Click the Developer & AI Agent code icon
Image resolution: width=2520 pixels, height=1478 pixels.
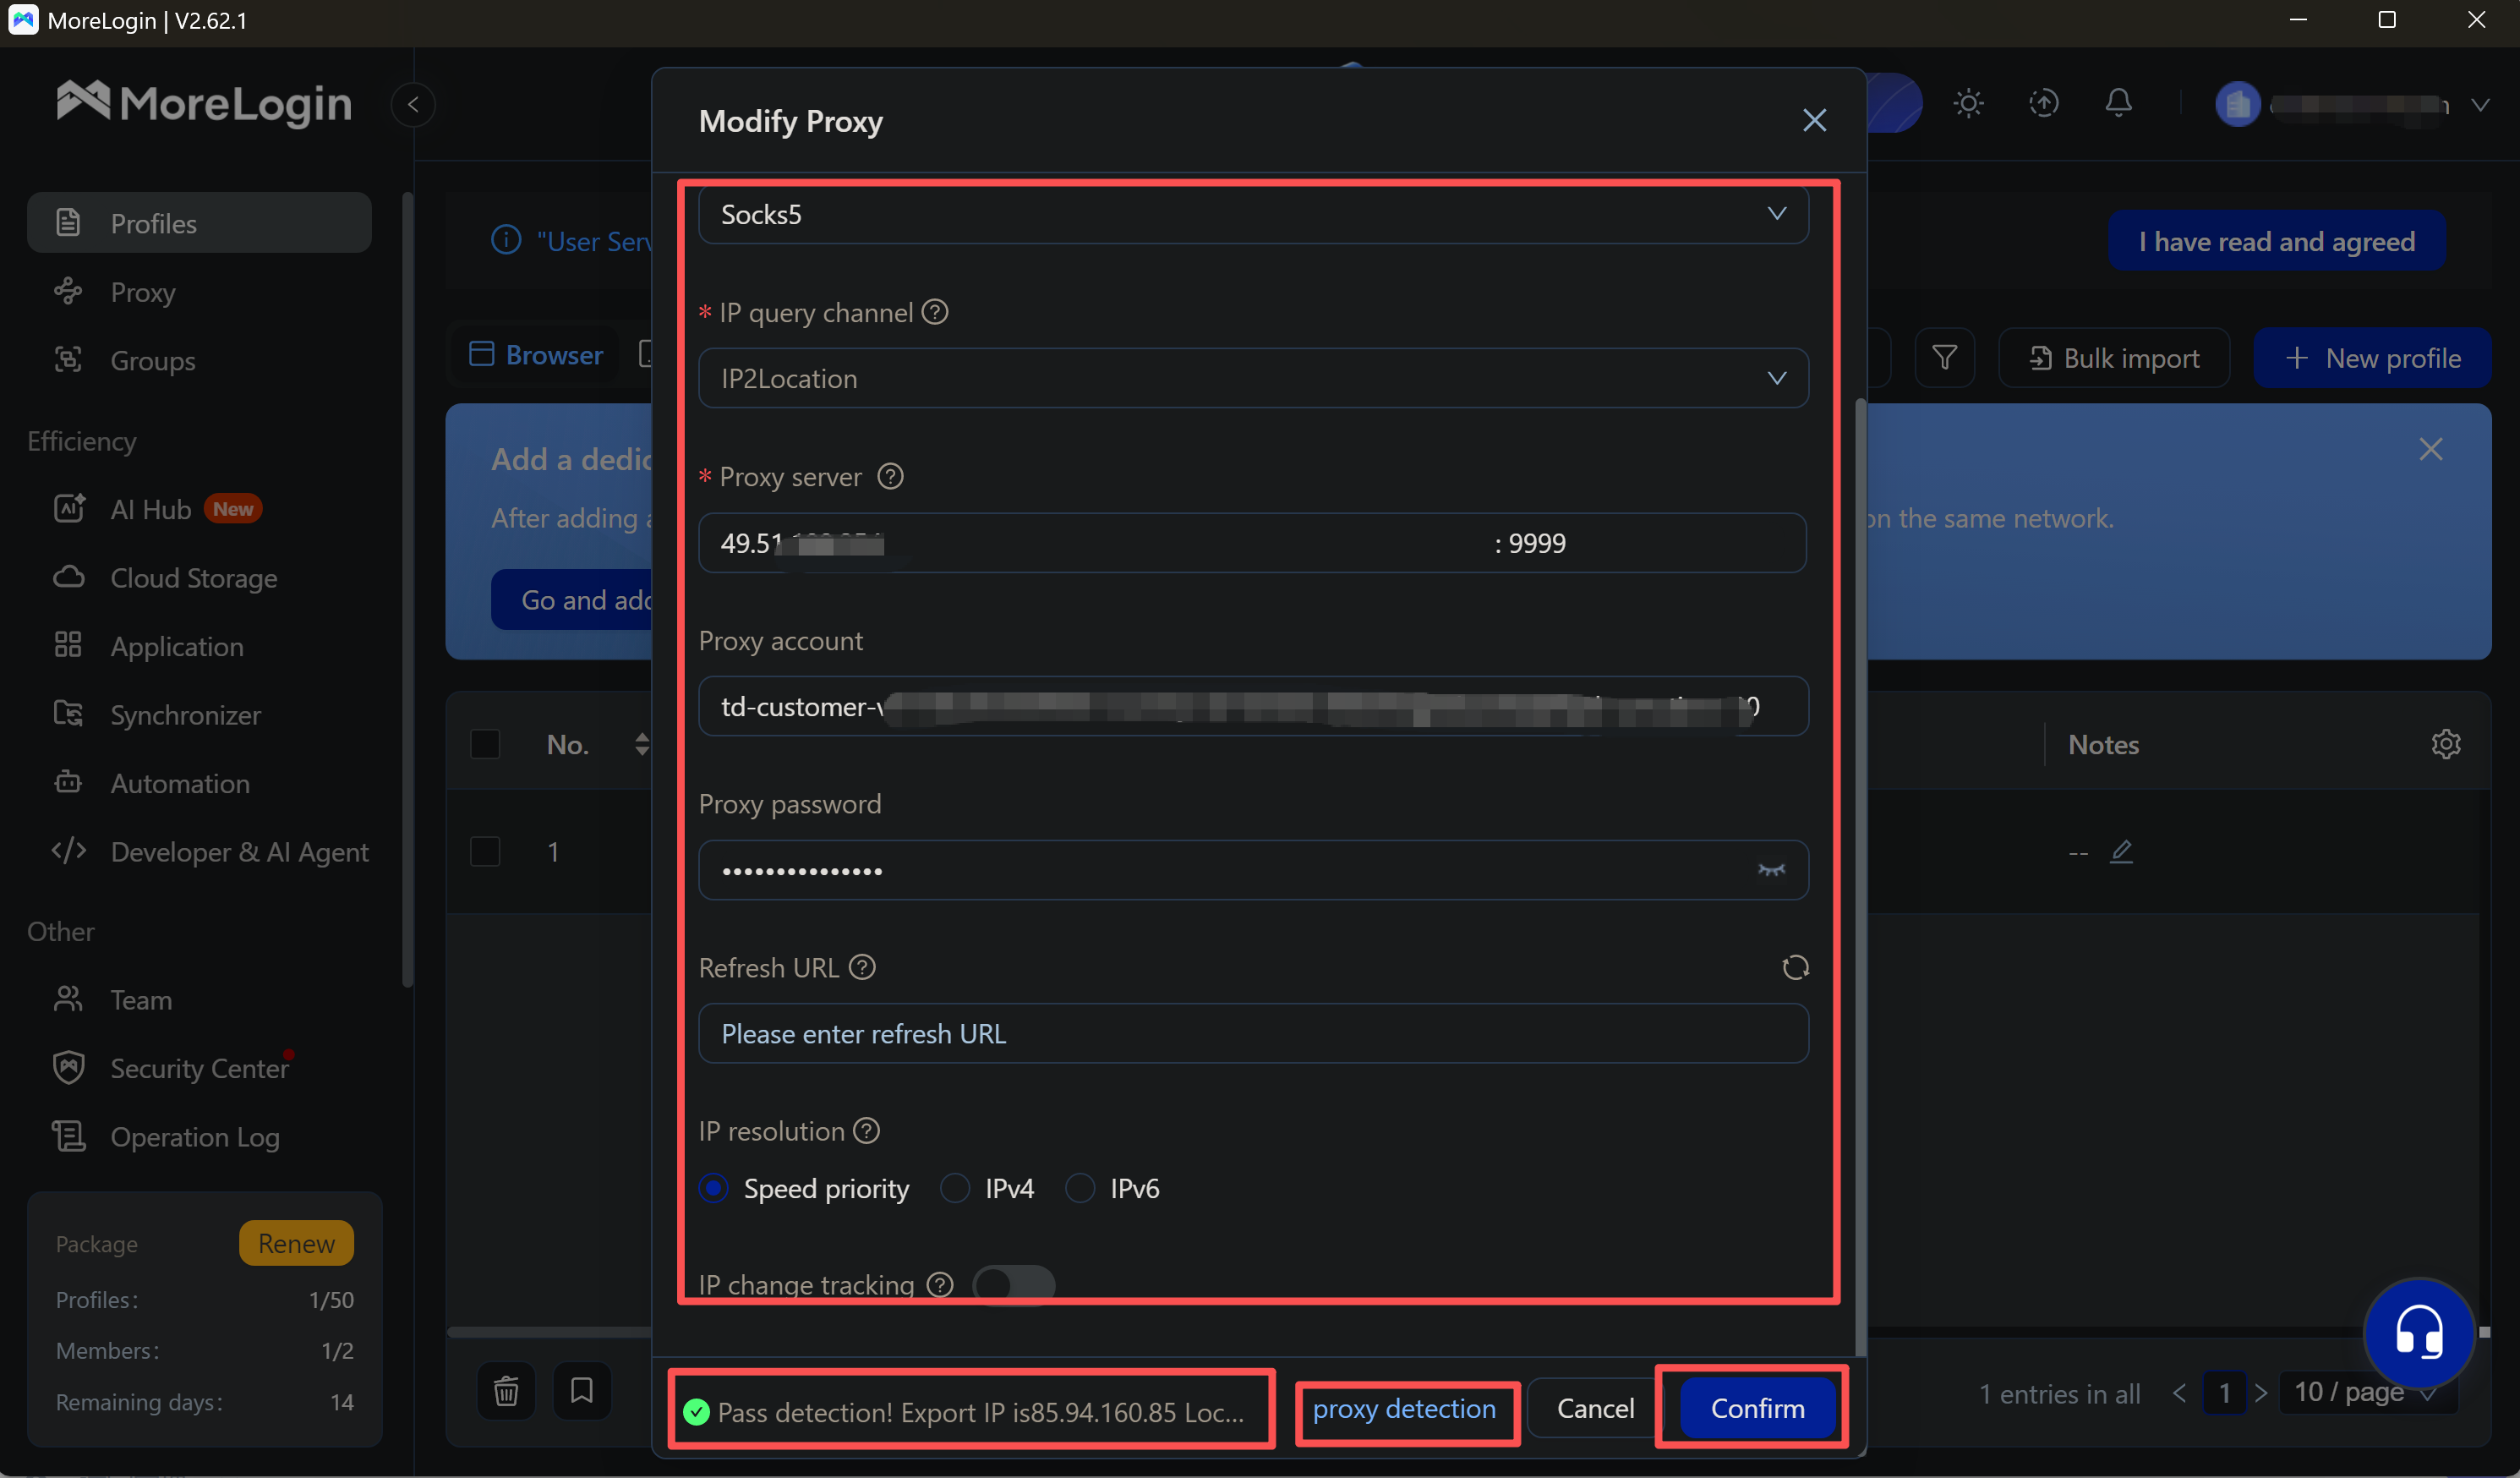pyautogui.click(x=68, y=851)
